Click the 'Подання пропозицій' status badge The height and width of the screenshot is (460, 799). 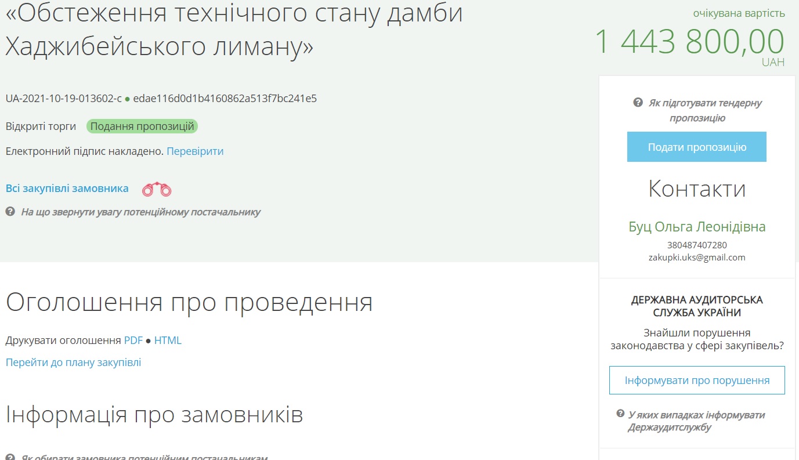142,126
